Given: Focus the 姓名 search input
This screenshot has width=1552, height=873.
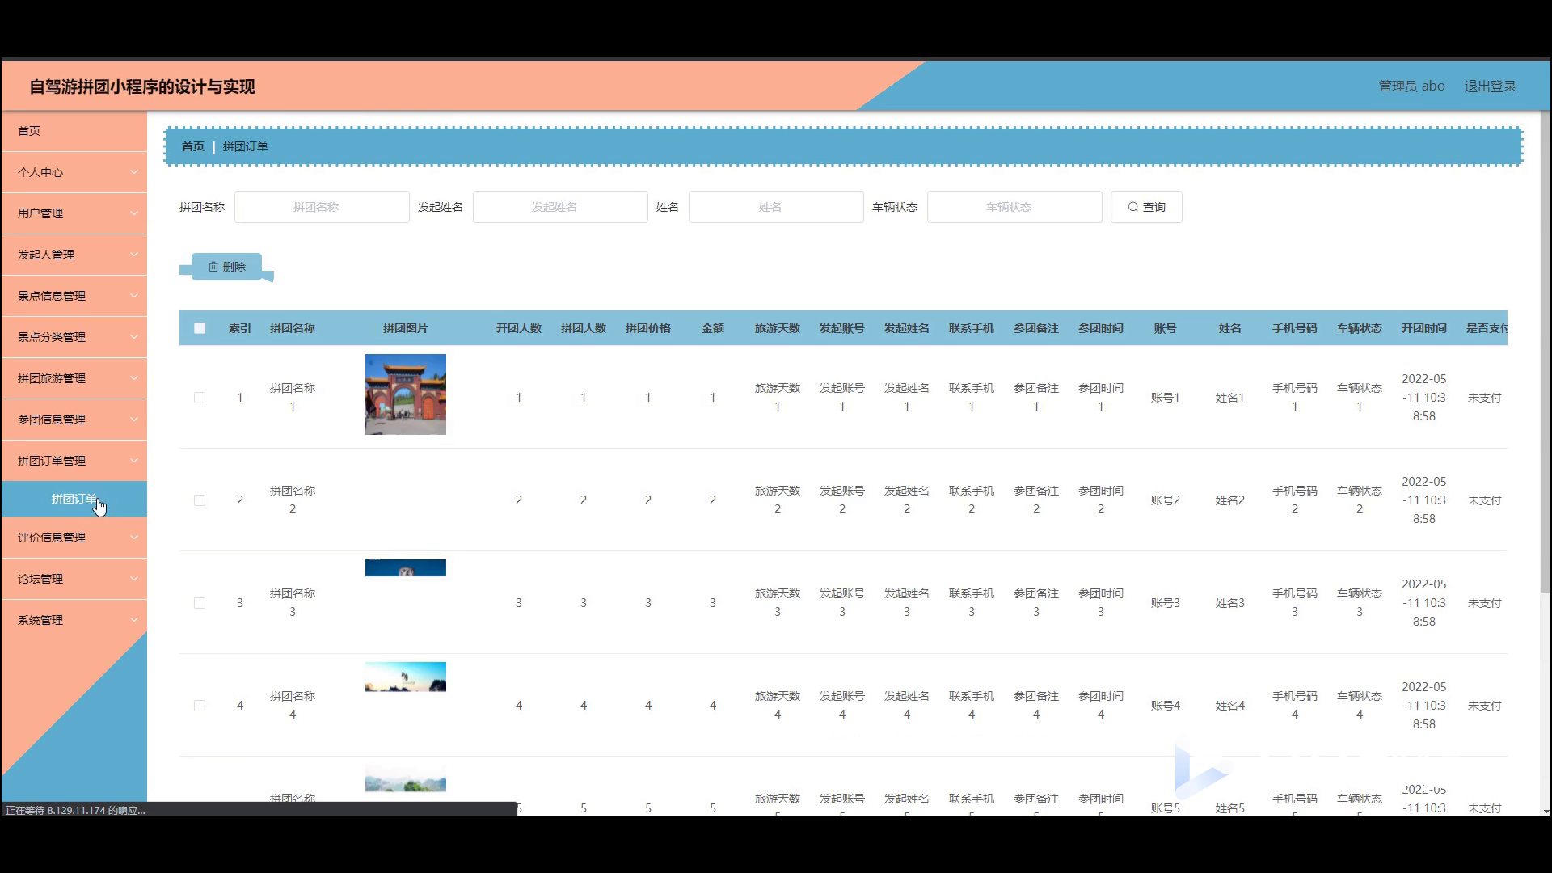Looking at the screenshot, I should (x=776, y=207).
